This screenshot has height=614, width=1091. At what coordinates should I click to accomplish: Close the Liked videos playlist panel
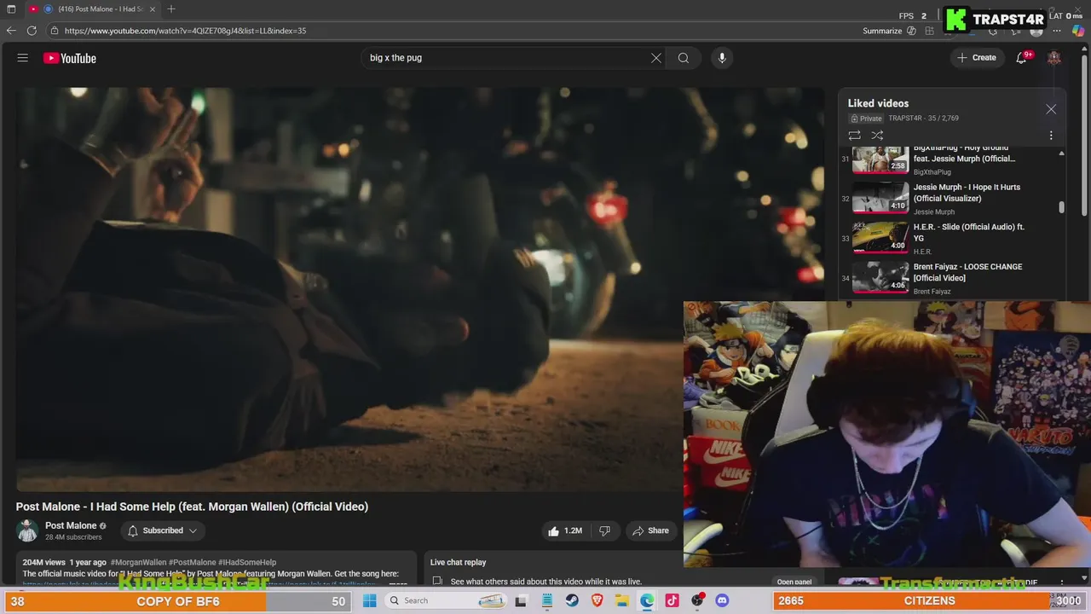[1051, 109]
